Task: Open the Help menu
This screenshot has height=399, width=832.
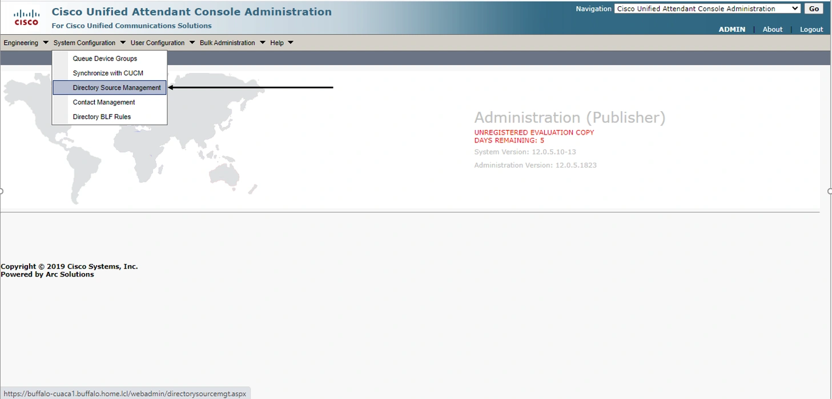Action: coord(277,43)
